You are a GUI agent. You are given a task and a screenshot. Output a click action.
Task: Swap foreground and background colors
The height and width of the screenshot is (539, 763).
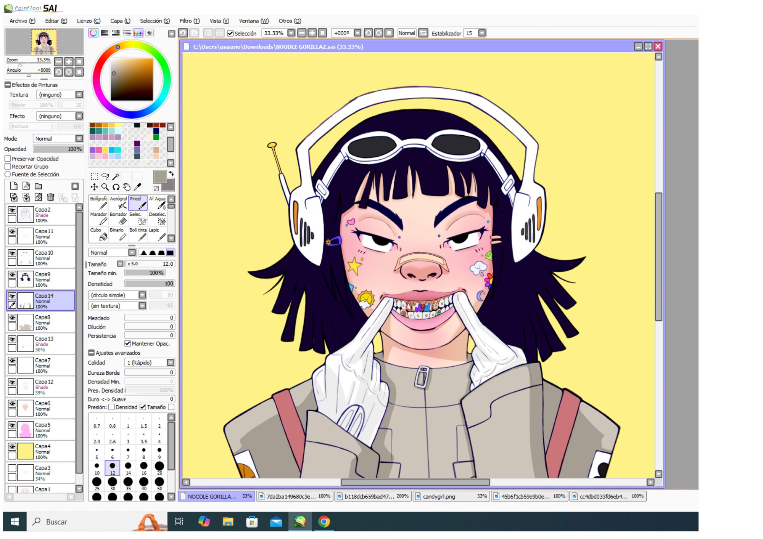click(171, 174)
